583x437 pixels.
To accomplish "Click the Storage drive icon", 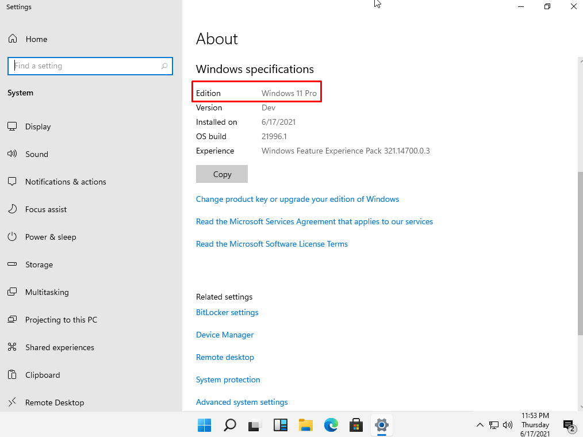I will point(12,264).
